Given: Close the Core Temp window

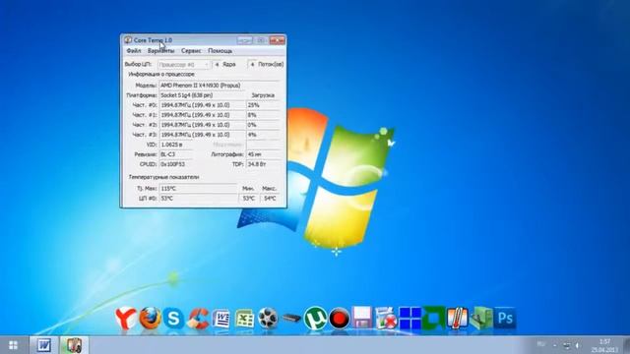Looking at the screenshot, I should coord(277,40).
